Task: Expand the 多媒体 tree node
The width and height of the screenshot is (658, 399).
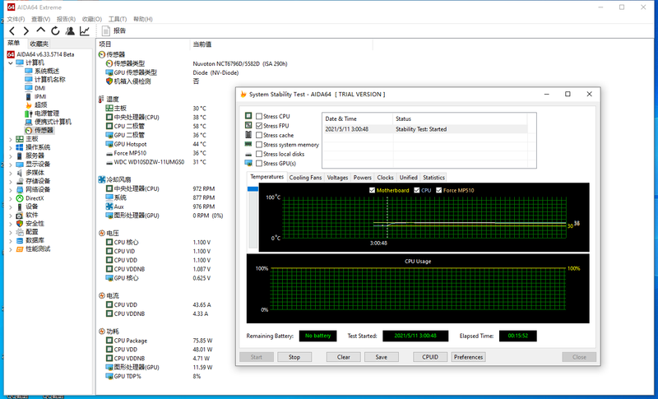Action: point(11,173)
